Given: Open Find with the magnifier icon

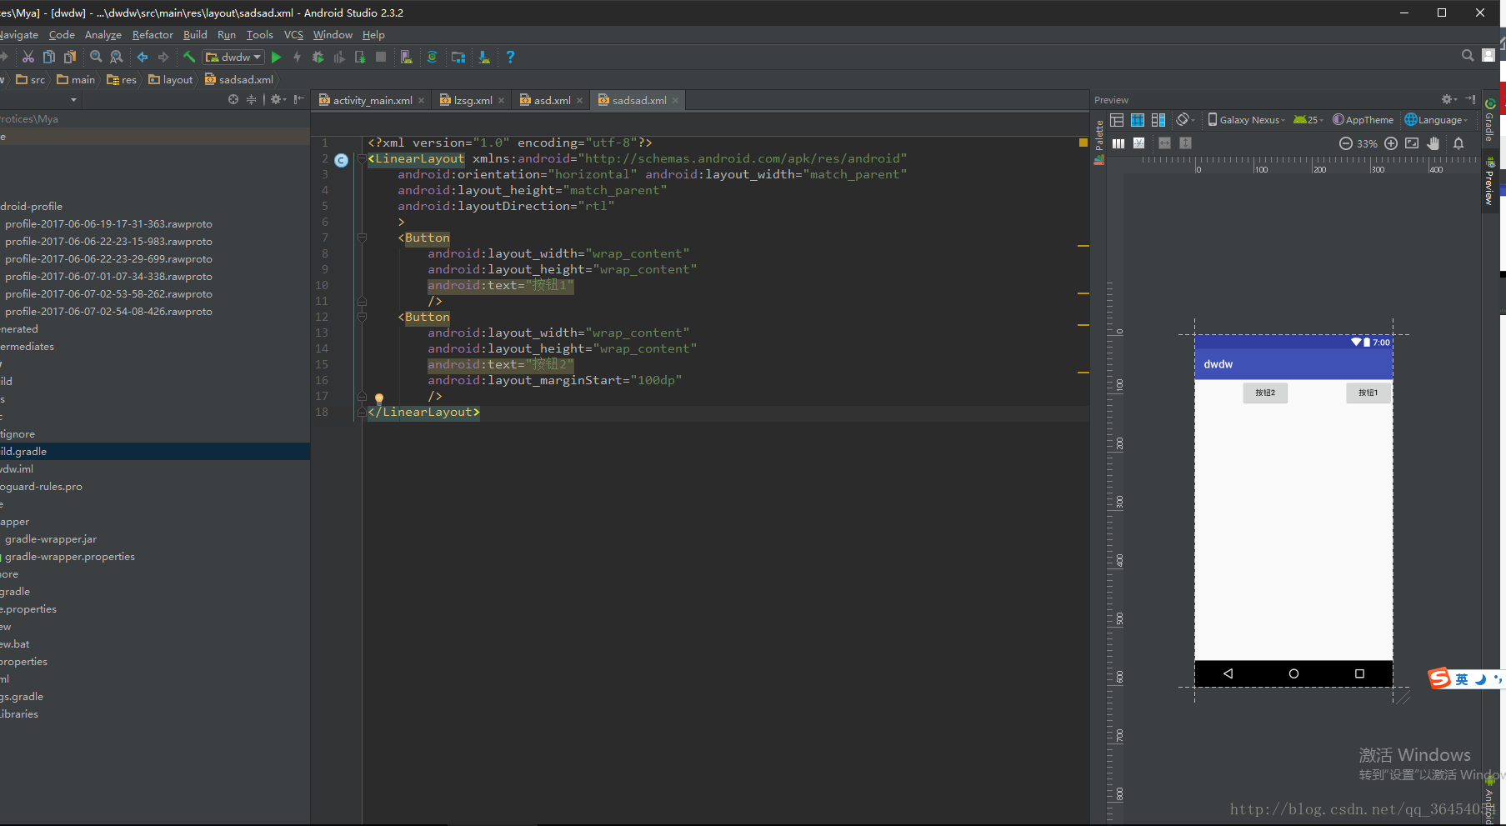Looking at the screenshot, I should pyautogui.click(x=96, y=57).
